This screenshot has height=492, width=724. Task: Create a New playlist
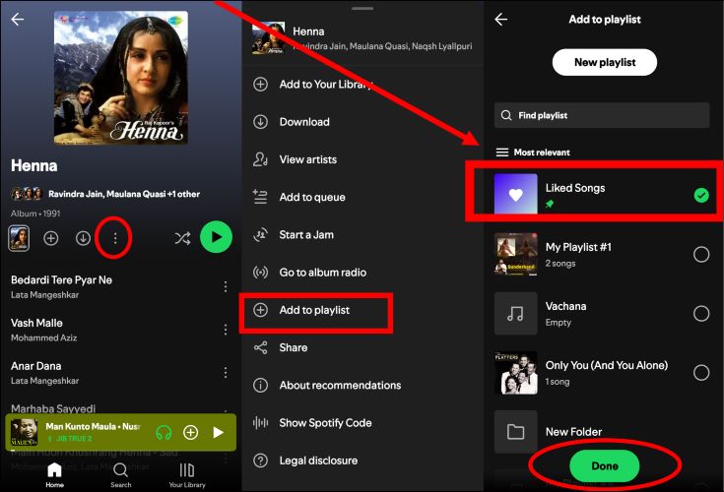click(605, 62)
